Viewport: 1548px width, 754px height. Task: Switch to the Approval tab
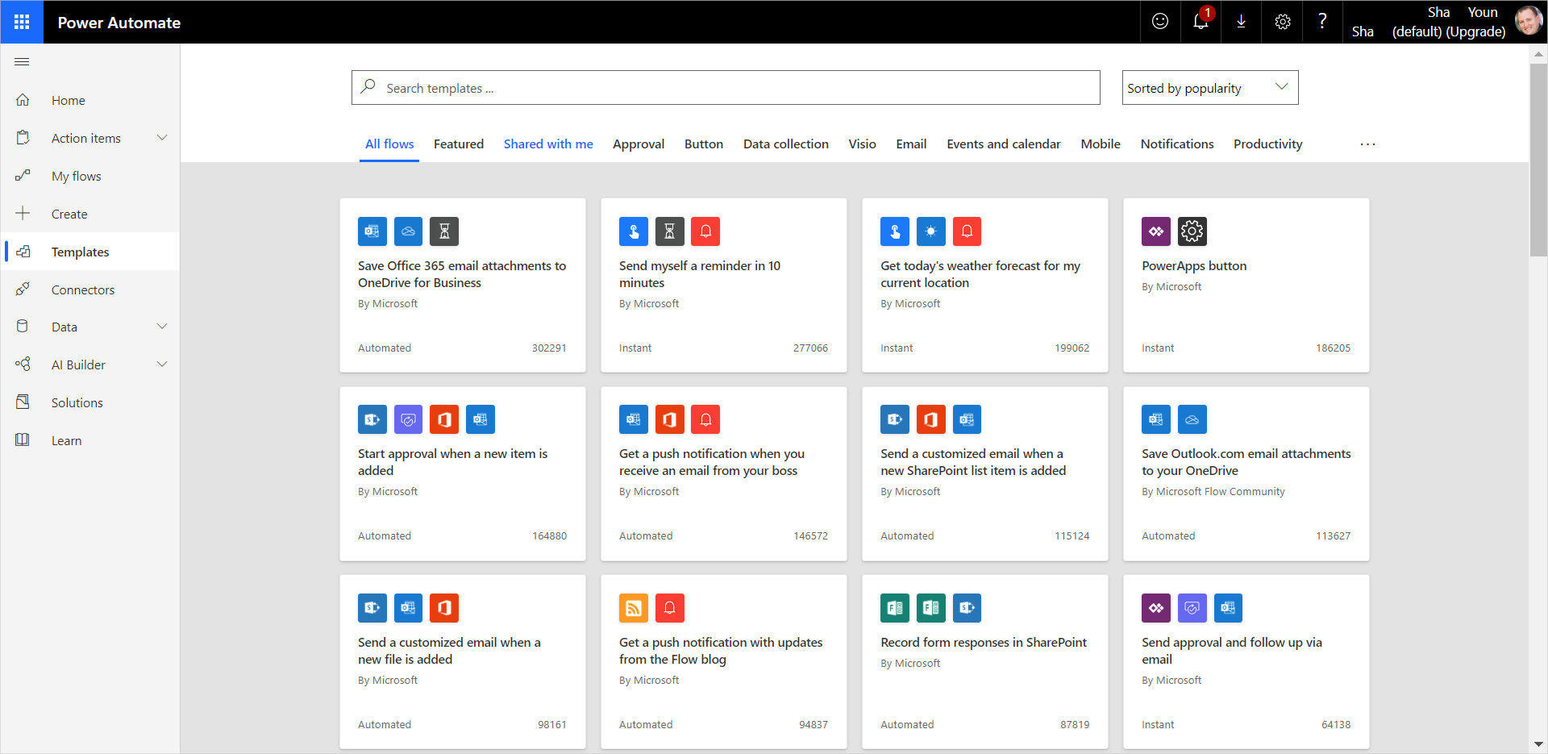(639, 144)
